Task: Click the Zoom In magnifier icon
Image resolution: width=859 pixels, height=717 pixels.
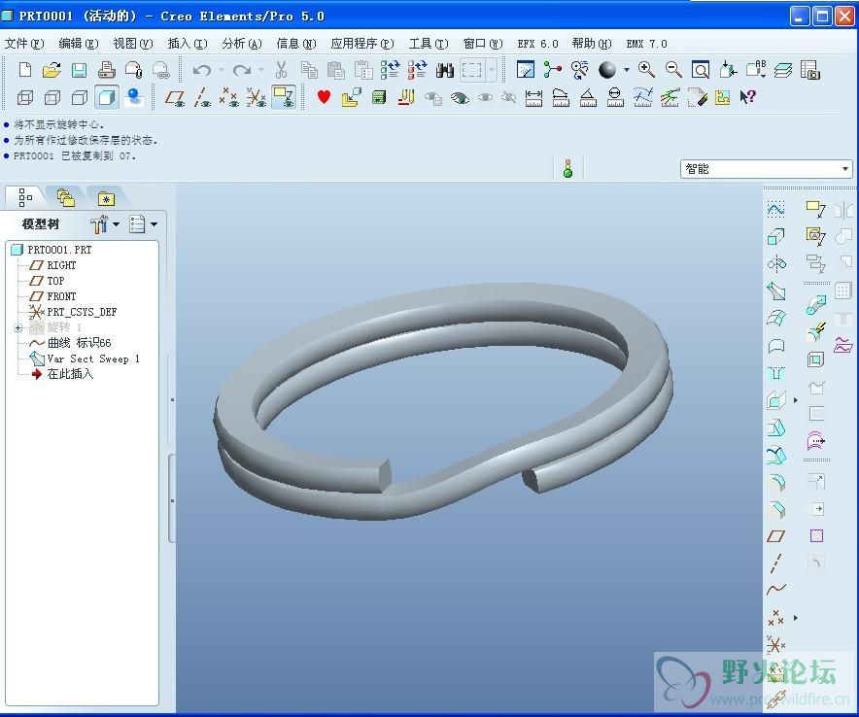Action: (x=646, y=70)
